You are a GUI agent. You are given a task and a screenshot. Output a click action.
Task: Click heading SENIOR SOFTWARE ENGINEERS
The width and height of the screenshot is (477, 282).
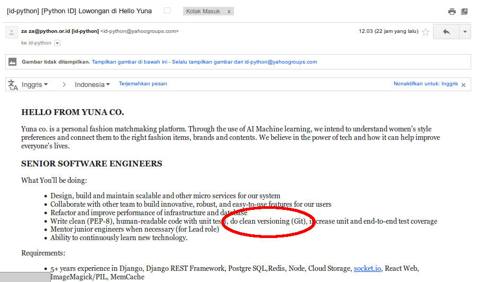click(x=92, y=163)
